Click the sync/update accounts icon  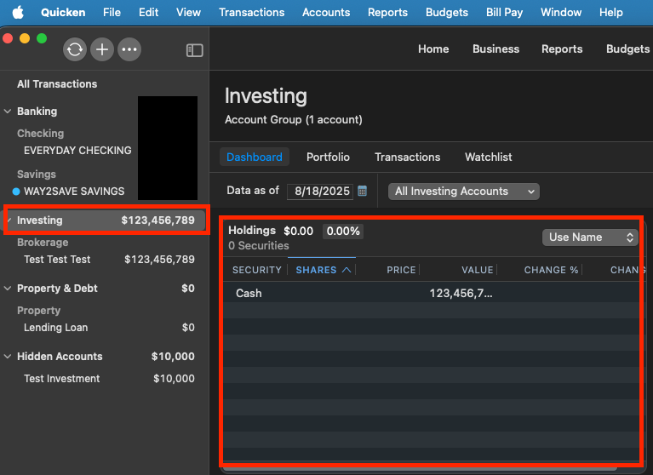tap(75, 49)
